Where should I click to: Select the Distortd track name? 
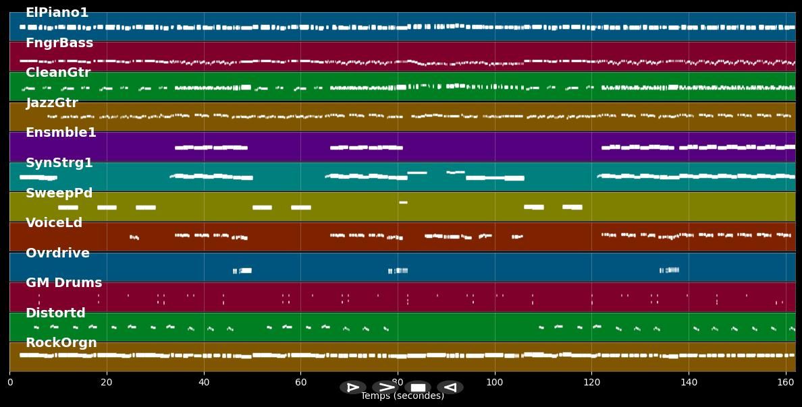[x=55, y=313]
